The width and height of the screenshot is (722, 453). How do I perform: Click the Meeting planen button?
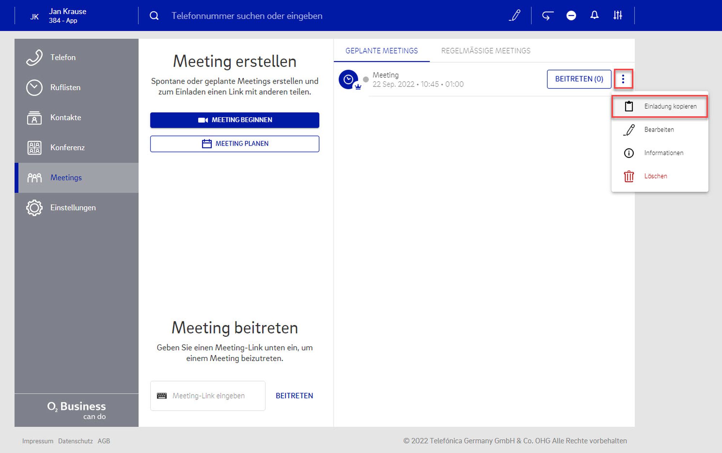coord(235,144)
